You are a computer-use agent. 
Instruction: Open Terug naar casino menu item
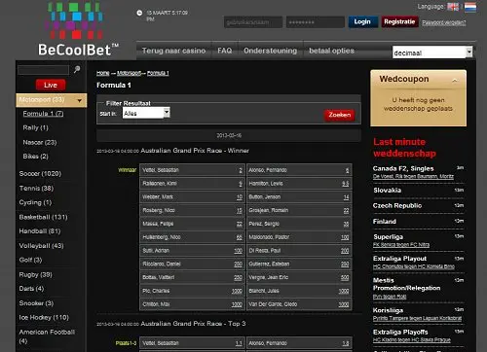[x=173, y=51]
